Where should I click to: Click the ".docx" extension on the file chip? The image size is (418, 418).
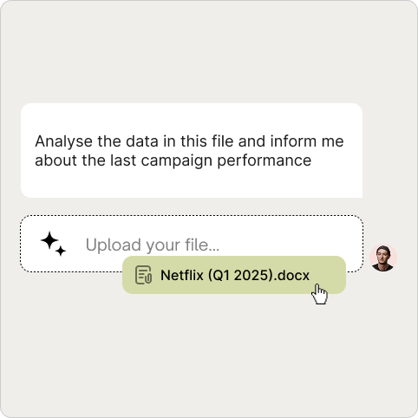pyautogui.click(x=291, y=275)
